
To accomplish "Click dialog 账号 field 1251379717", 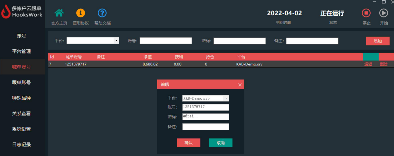I will point(206,107).
